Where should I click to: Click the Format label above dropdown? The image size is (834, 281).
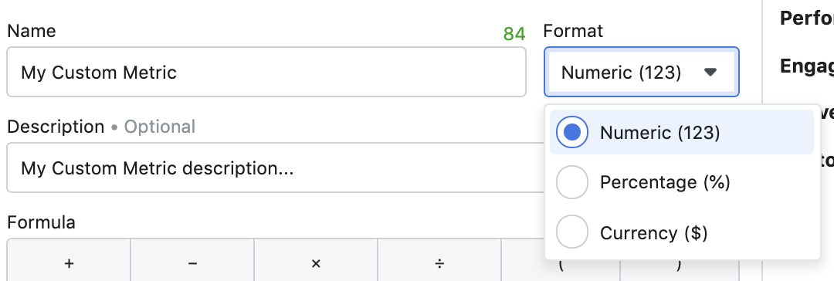pos(573,31)
